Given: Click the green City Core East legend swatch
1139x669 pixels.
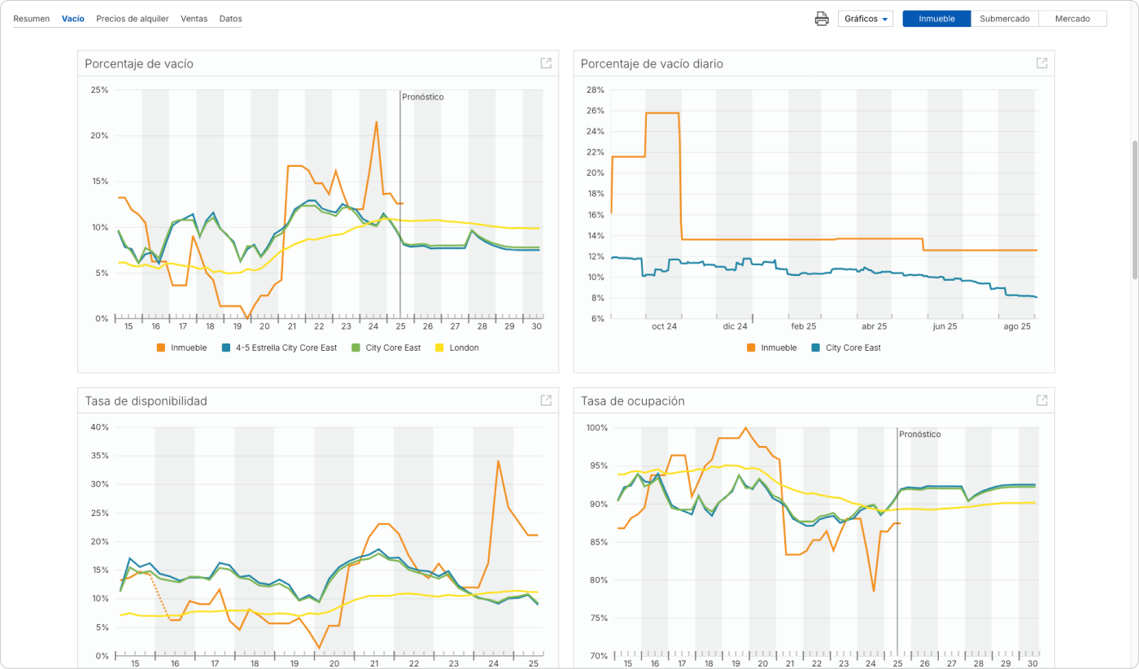Looking at the screenshot, I should pos(356,348).
